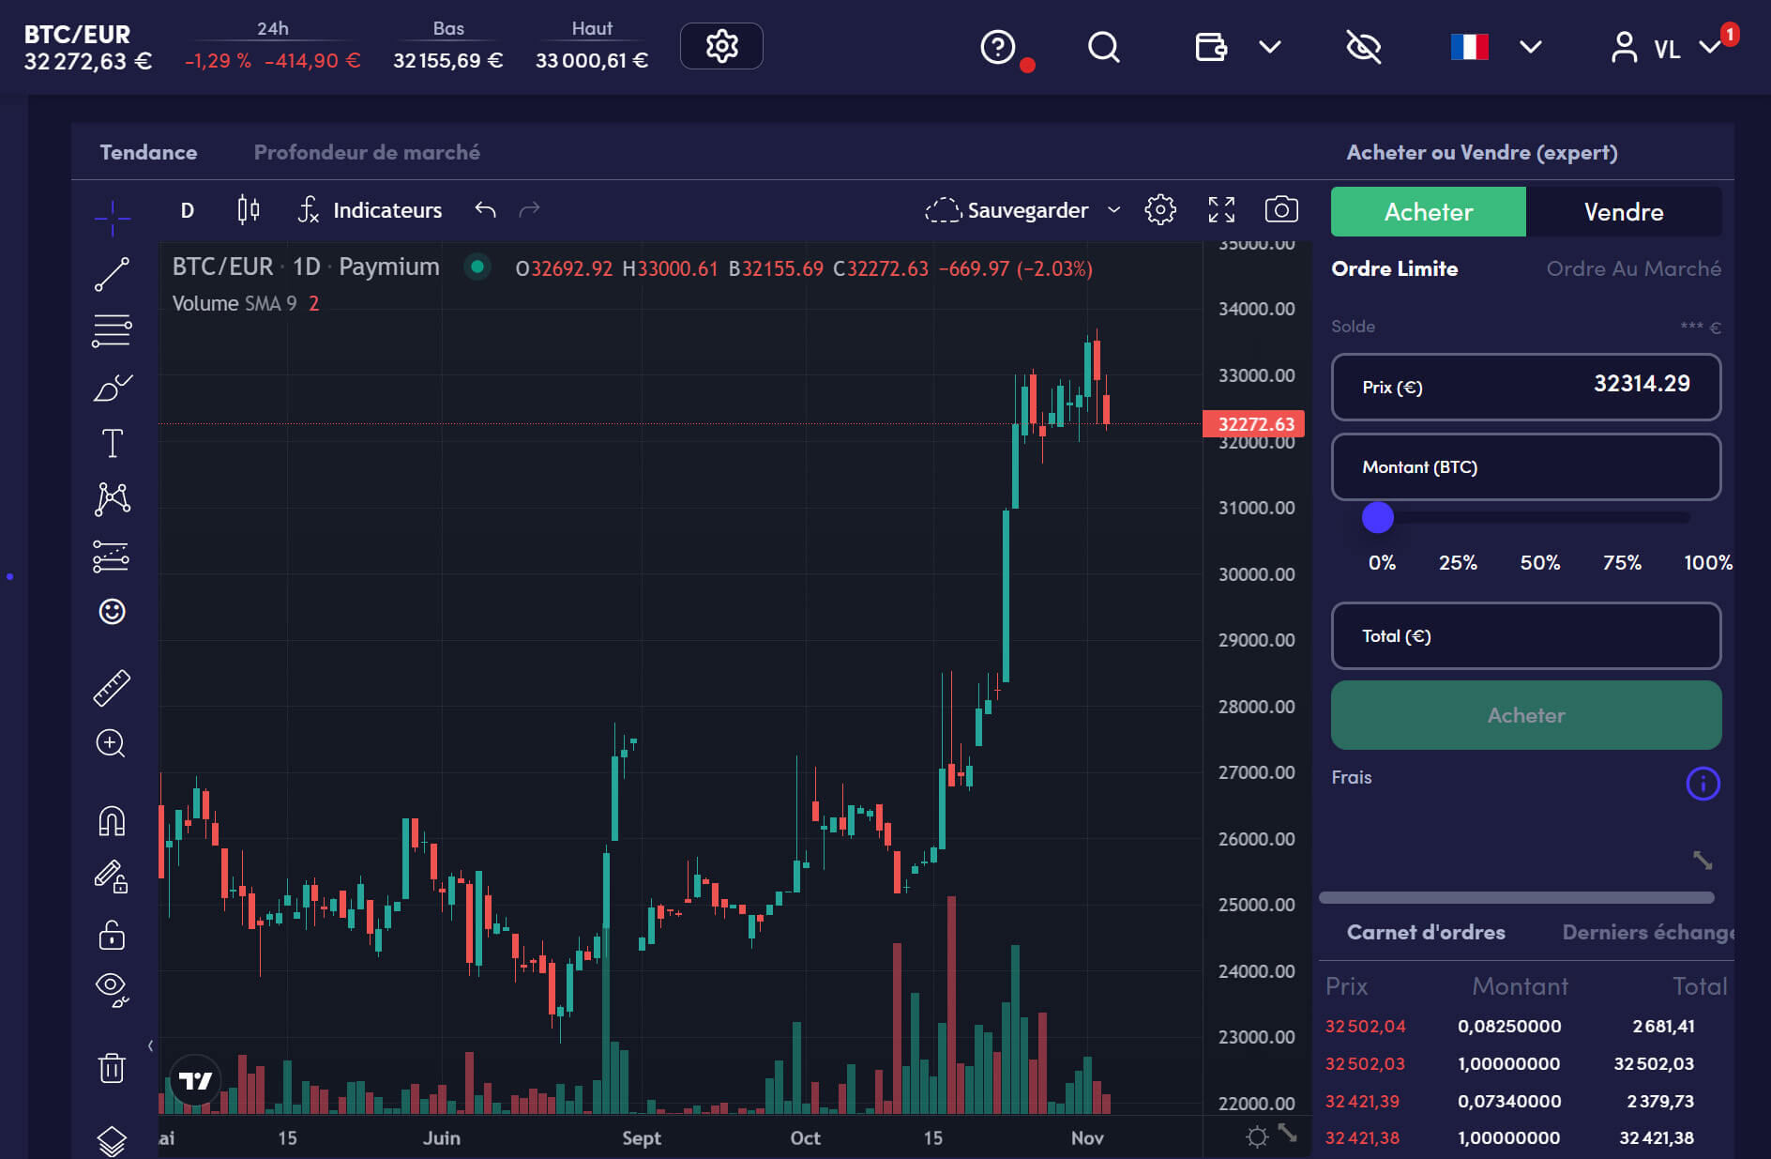Switch to the Vendre tab
Image resolution: width=1771 pixels, height=1159 pixels.
click(x=1623, y=212)
